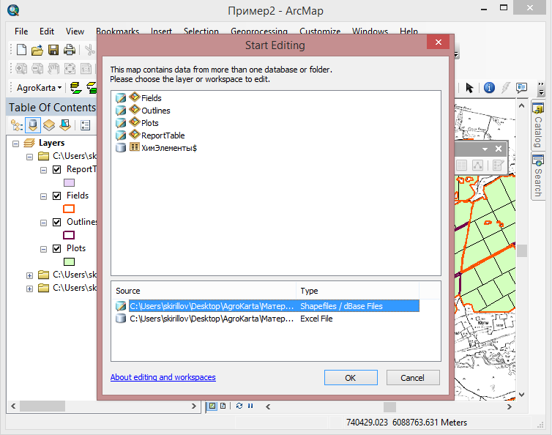Image resolution: width=552 pixels, height=435 pixels.
Task: Click the Full Extent icon
Action: (x=70, y=68)
